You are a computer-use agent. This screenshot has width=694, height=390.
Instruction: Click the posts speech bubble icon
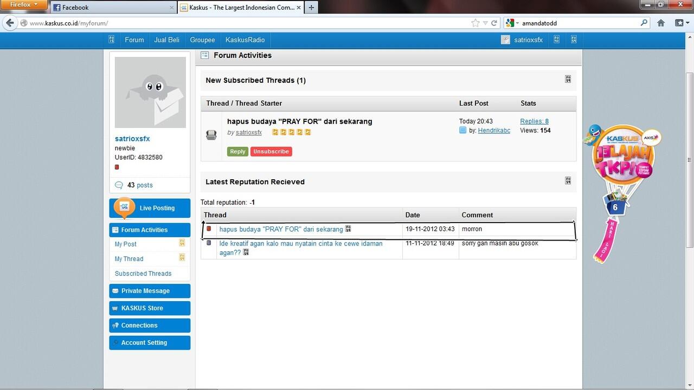click(x=119, y=185)
